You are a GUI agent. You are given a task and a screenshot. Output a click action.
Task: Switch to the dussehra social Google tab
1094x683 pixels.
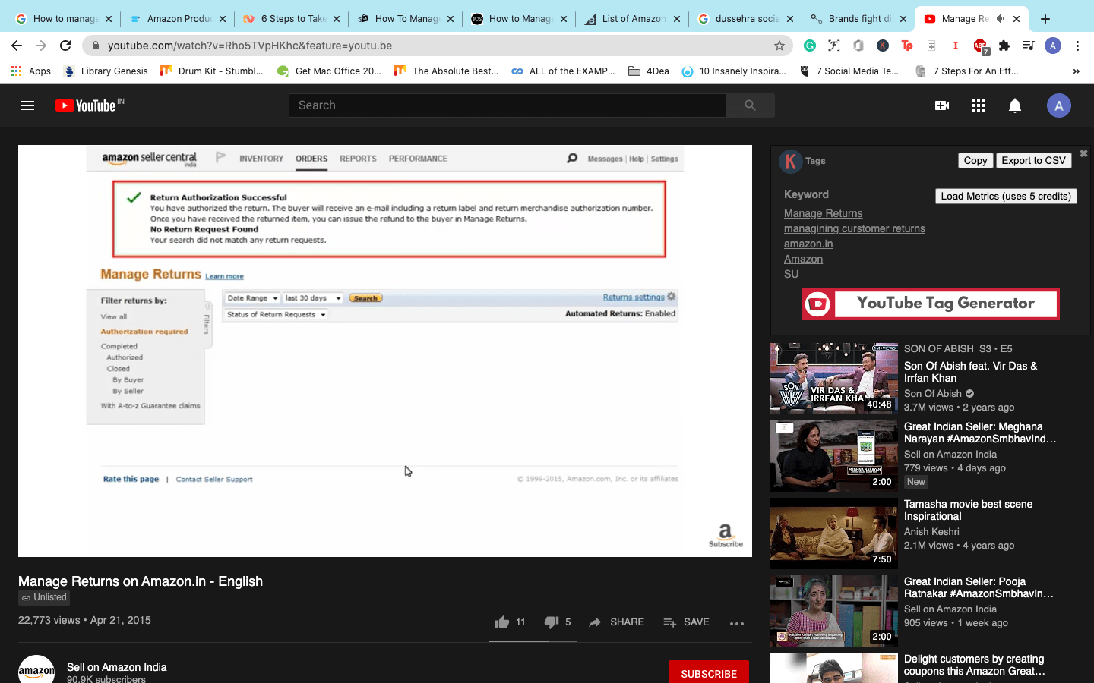pos(745,19)
